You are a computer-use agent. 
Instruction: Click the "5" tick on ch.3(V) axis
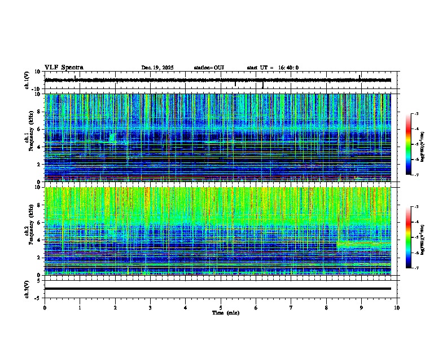click(39, 280)
